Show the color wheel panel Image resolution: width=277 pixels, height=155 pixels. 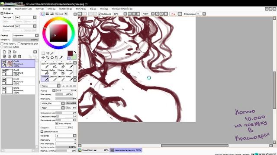(43, 14)
